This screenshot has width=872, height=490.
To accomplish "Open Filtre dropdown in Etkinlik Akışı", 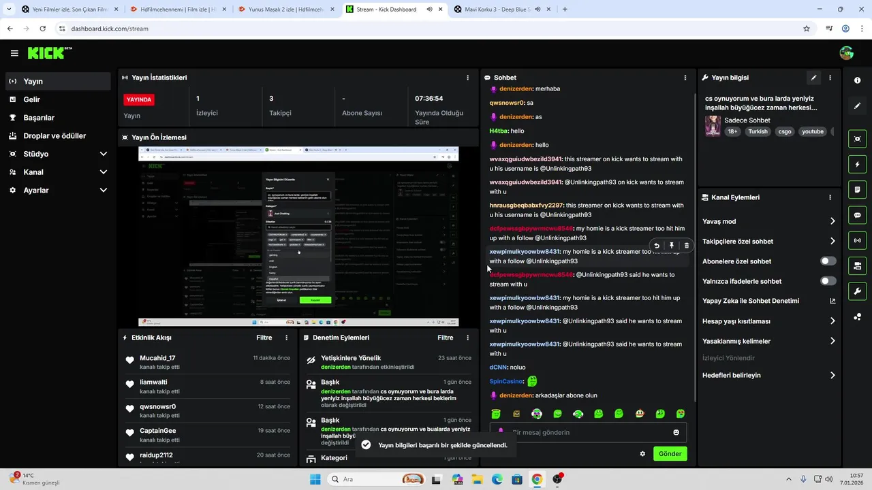I will (x=264, y=338).
